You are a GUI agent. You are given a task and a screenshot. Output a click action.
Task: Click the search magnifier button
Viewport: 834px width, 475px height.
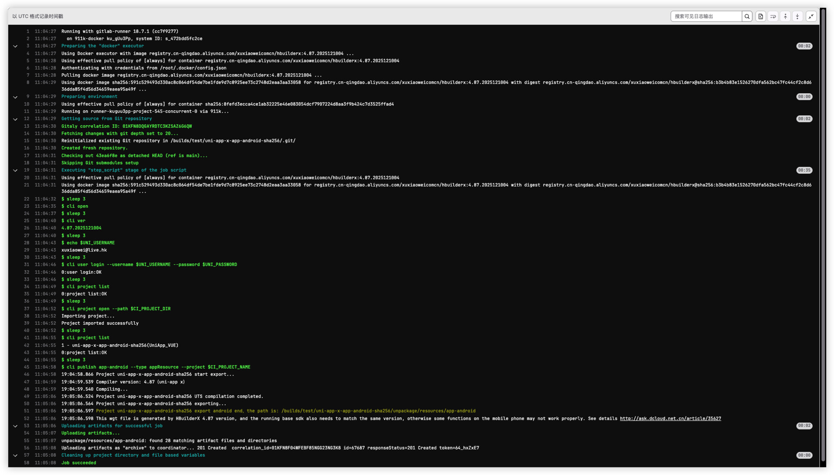pos(747,16)
